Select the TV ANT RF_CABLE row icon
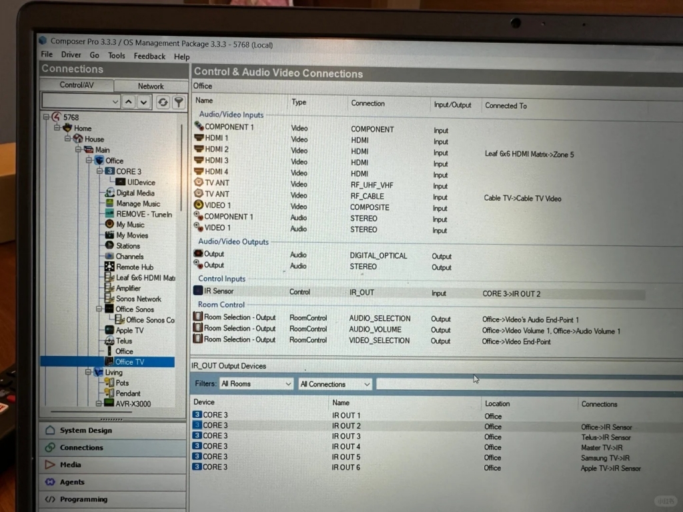Image resolution: width=683 pixels, height=512 pixels. [199, 193]
